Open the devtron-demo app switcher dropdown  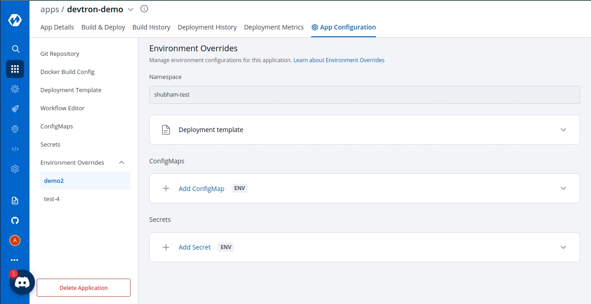pos(131,10)
